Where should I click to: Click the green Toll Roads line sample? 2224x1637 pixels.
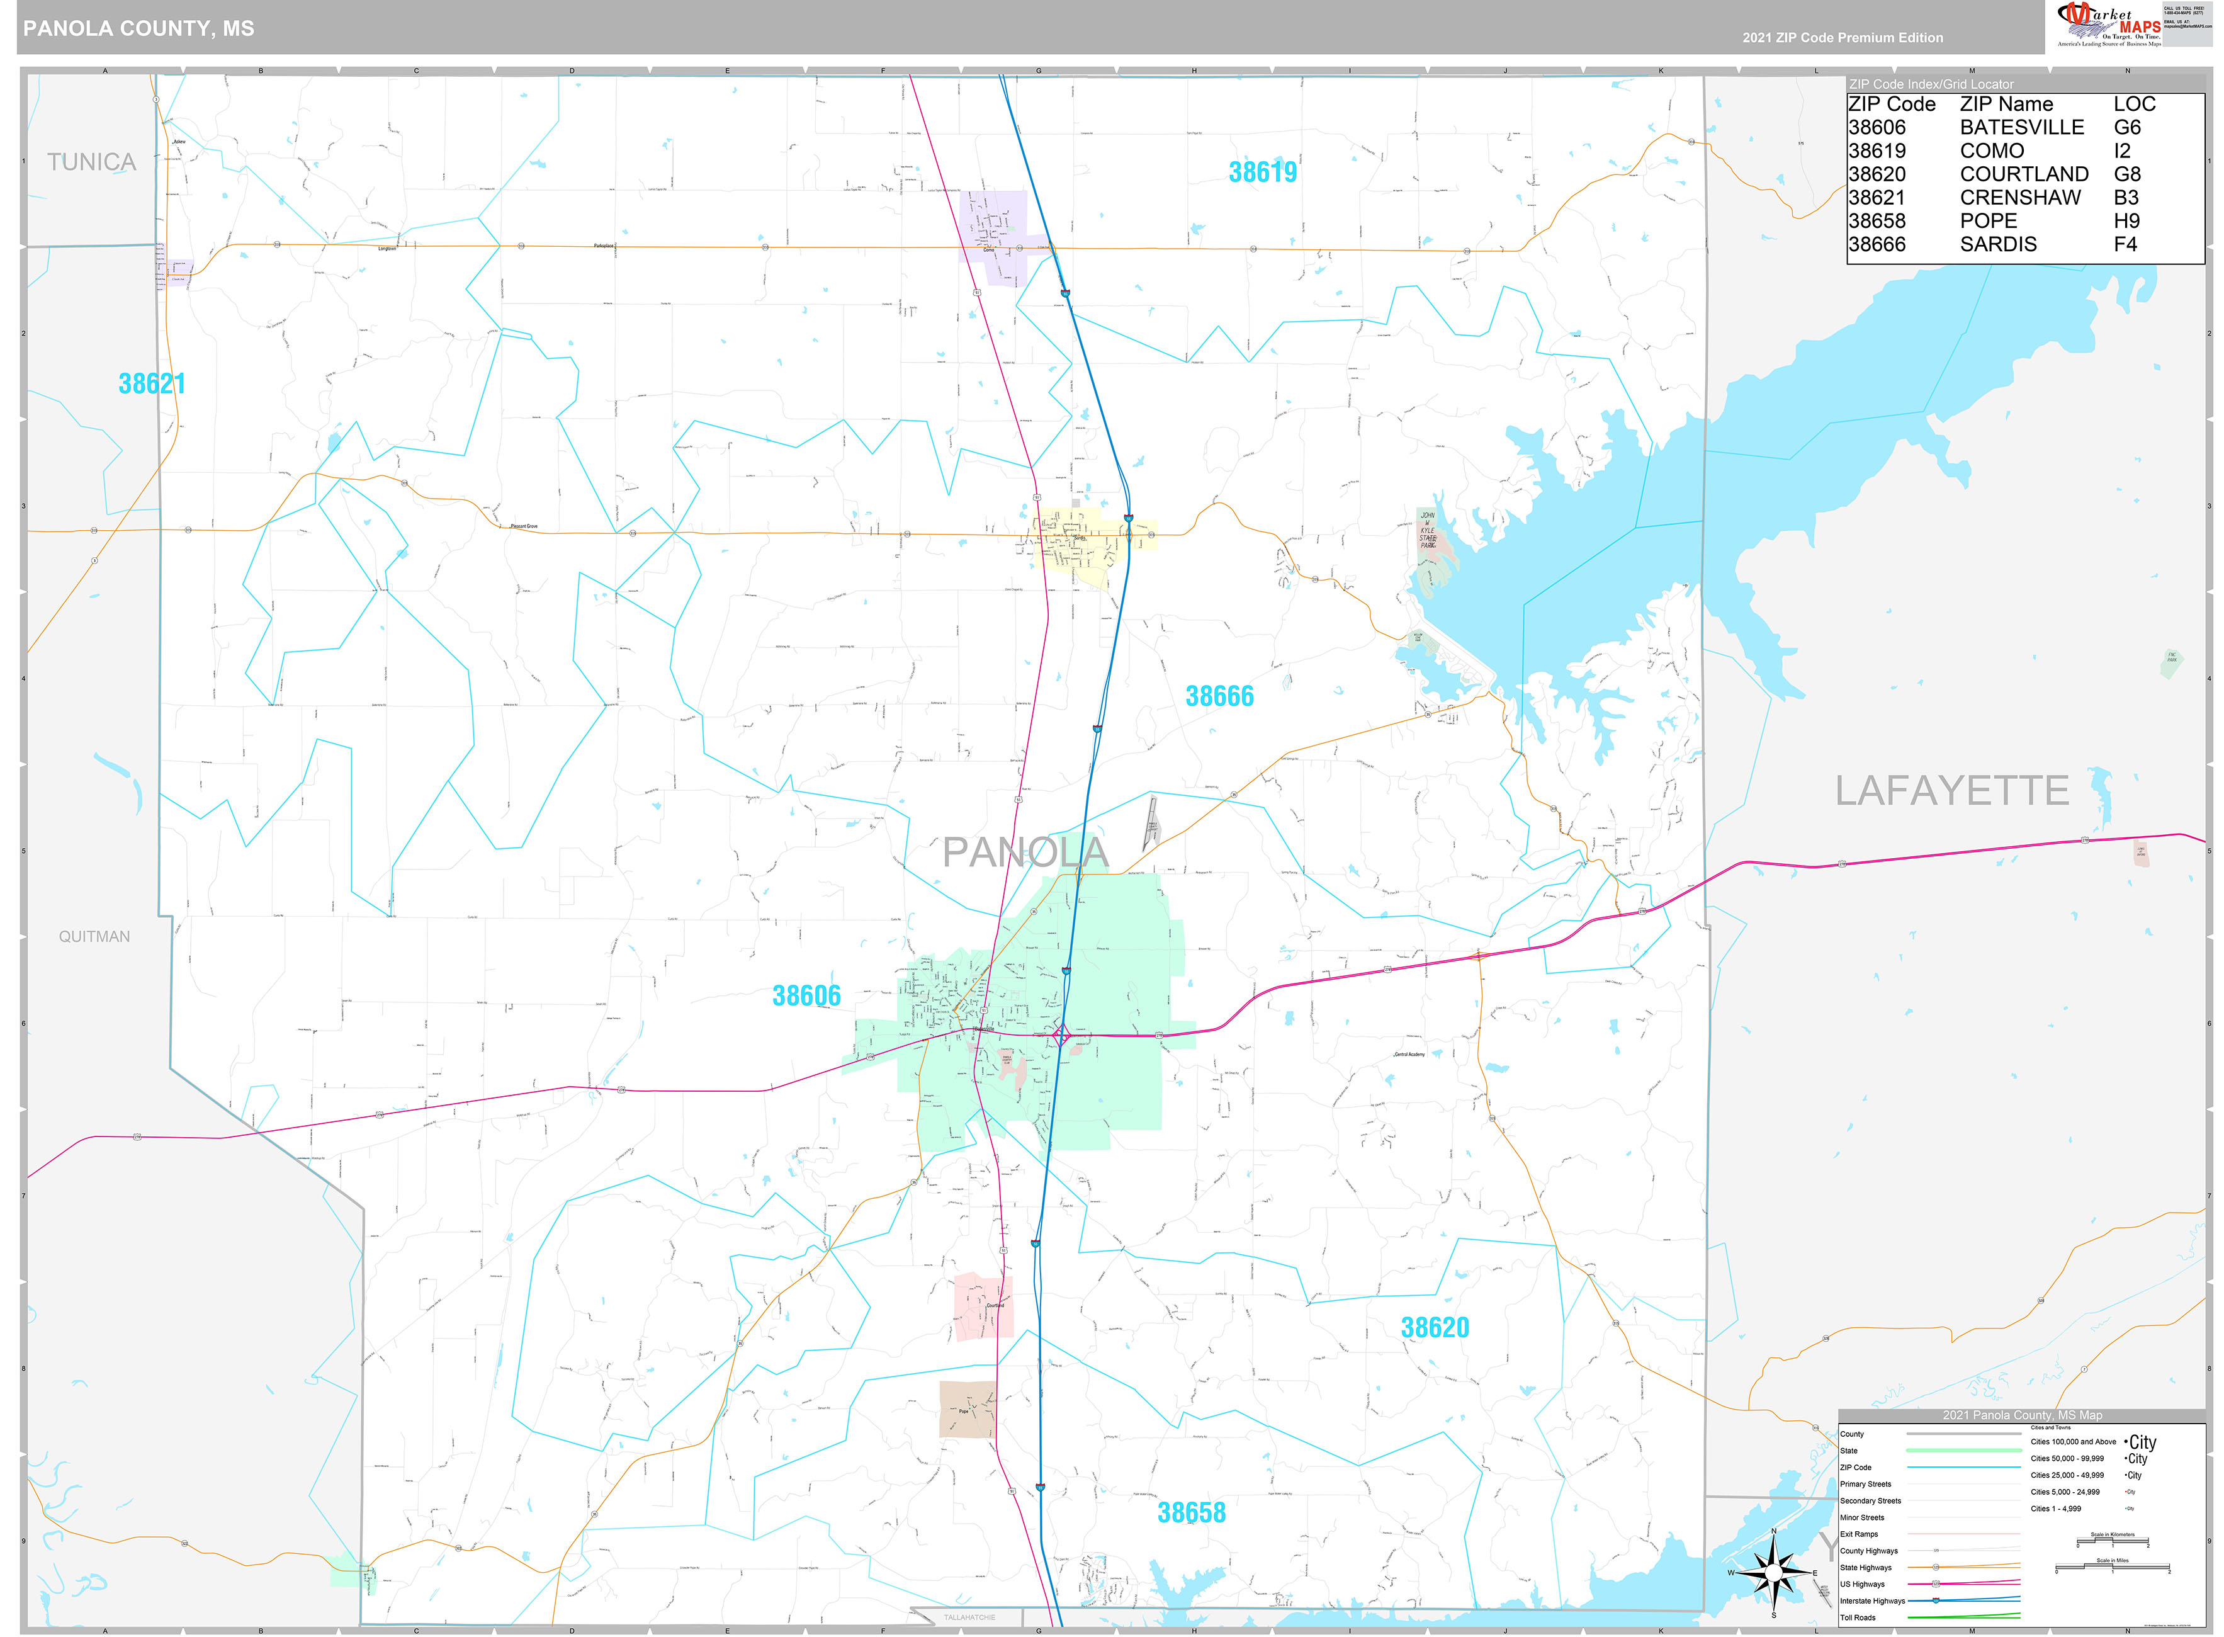tap(1963, 1616)
